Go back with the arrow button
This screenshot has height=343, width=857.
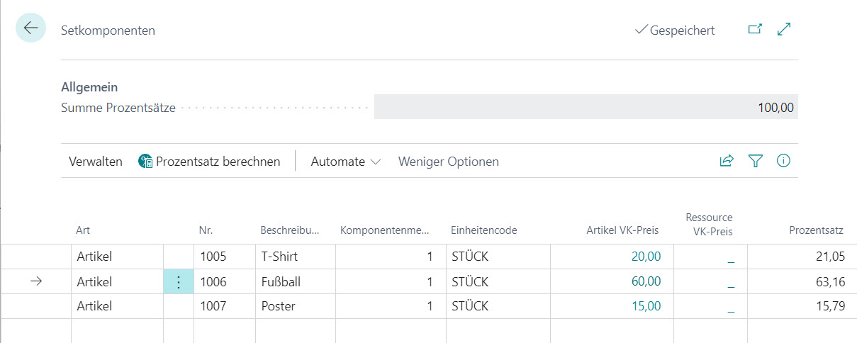click(x=30, y=28)
